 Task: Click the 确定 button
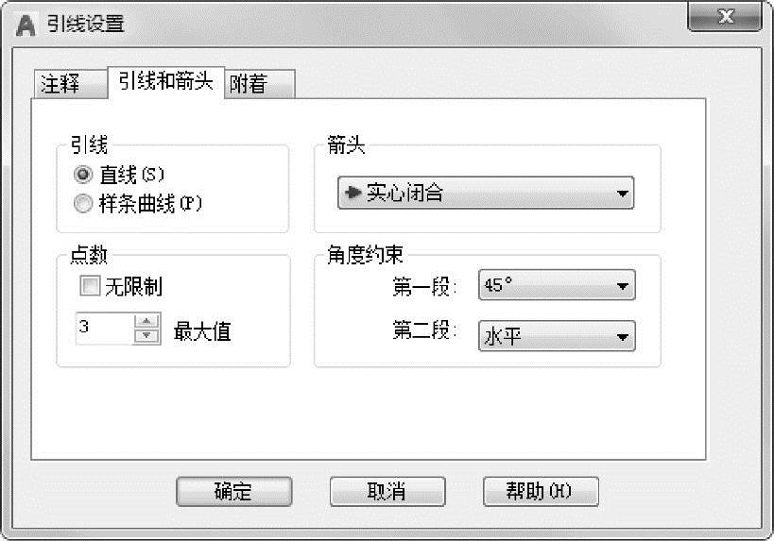pyautogui.click(x=233, y=491)
